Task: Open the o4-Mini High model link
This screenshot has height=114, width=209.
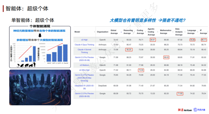Action: 84,70
